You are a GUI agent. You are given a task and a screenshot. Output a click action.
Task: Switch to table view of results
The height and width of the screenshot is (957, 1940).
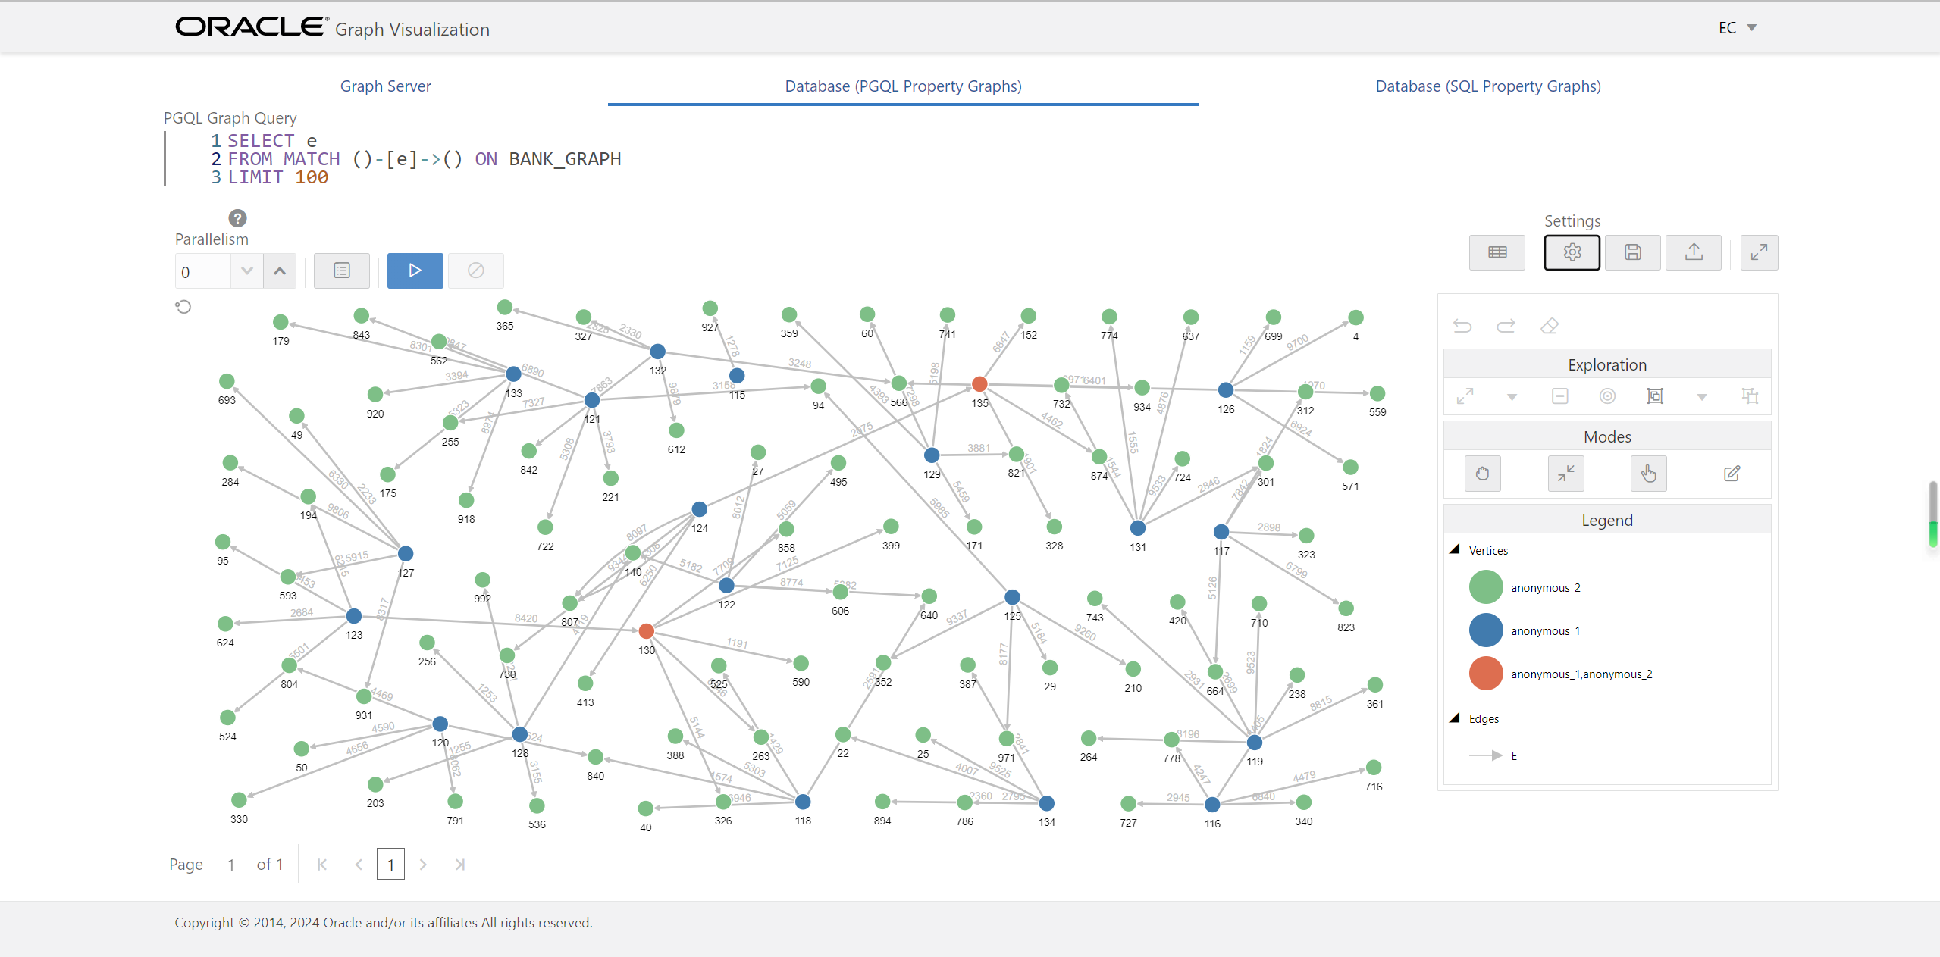1497,252
